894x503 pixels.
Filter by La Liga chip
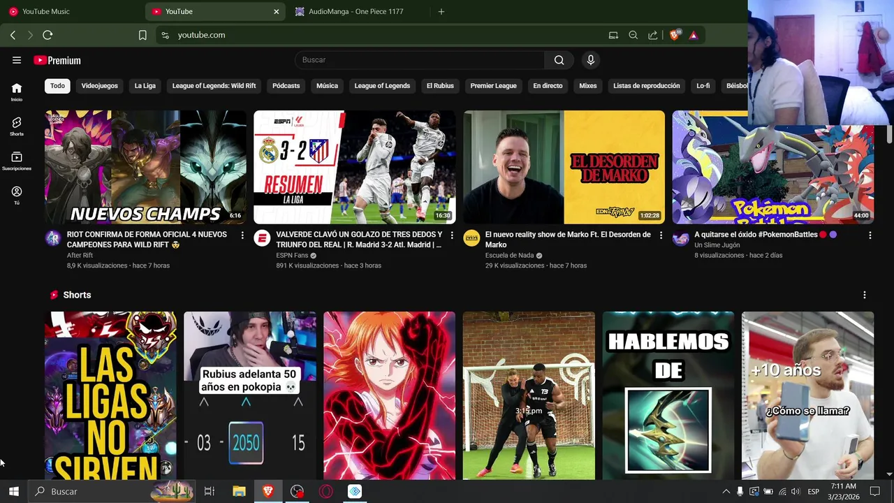145,86
